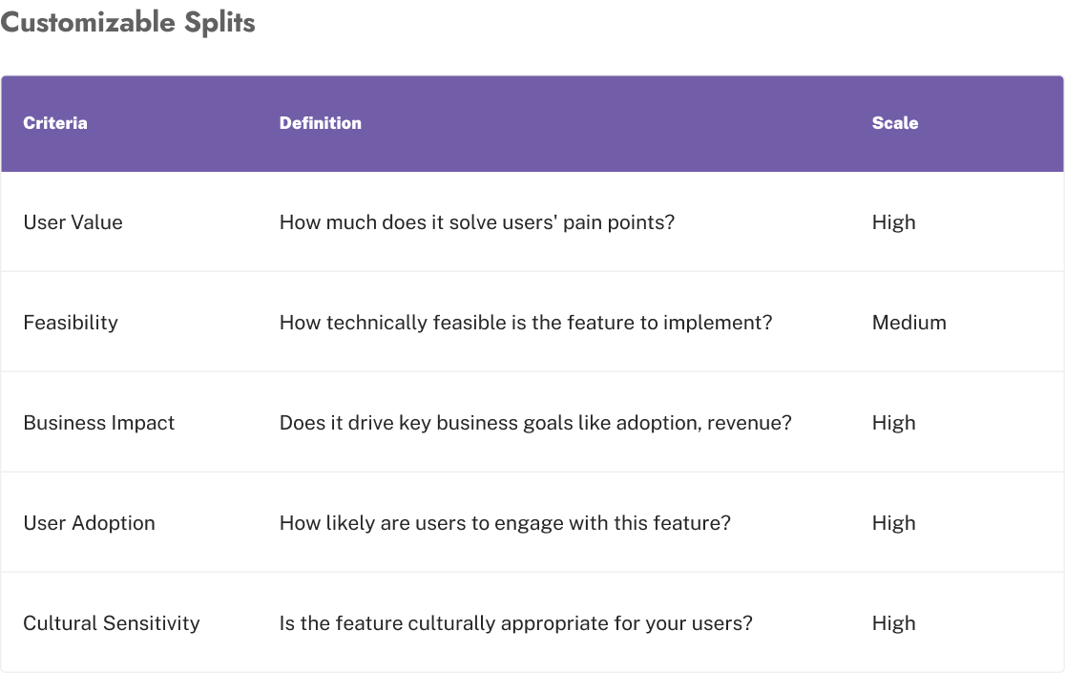Select the Business Impact criteria cell

coord(99,423)
